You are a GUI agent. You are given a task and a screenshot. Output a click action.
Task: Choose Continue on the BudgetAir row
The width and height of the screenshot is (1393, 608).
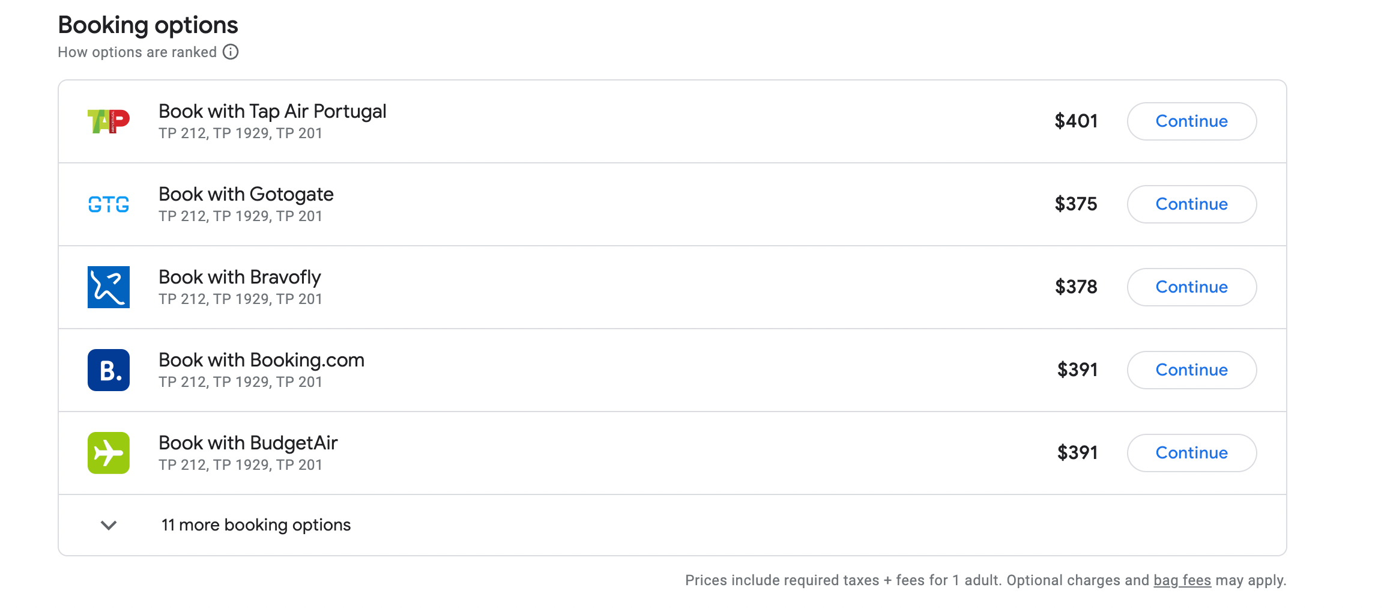[1191, 453]
